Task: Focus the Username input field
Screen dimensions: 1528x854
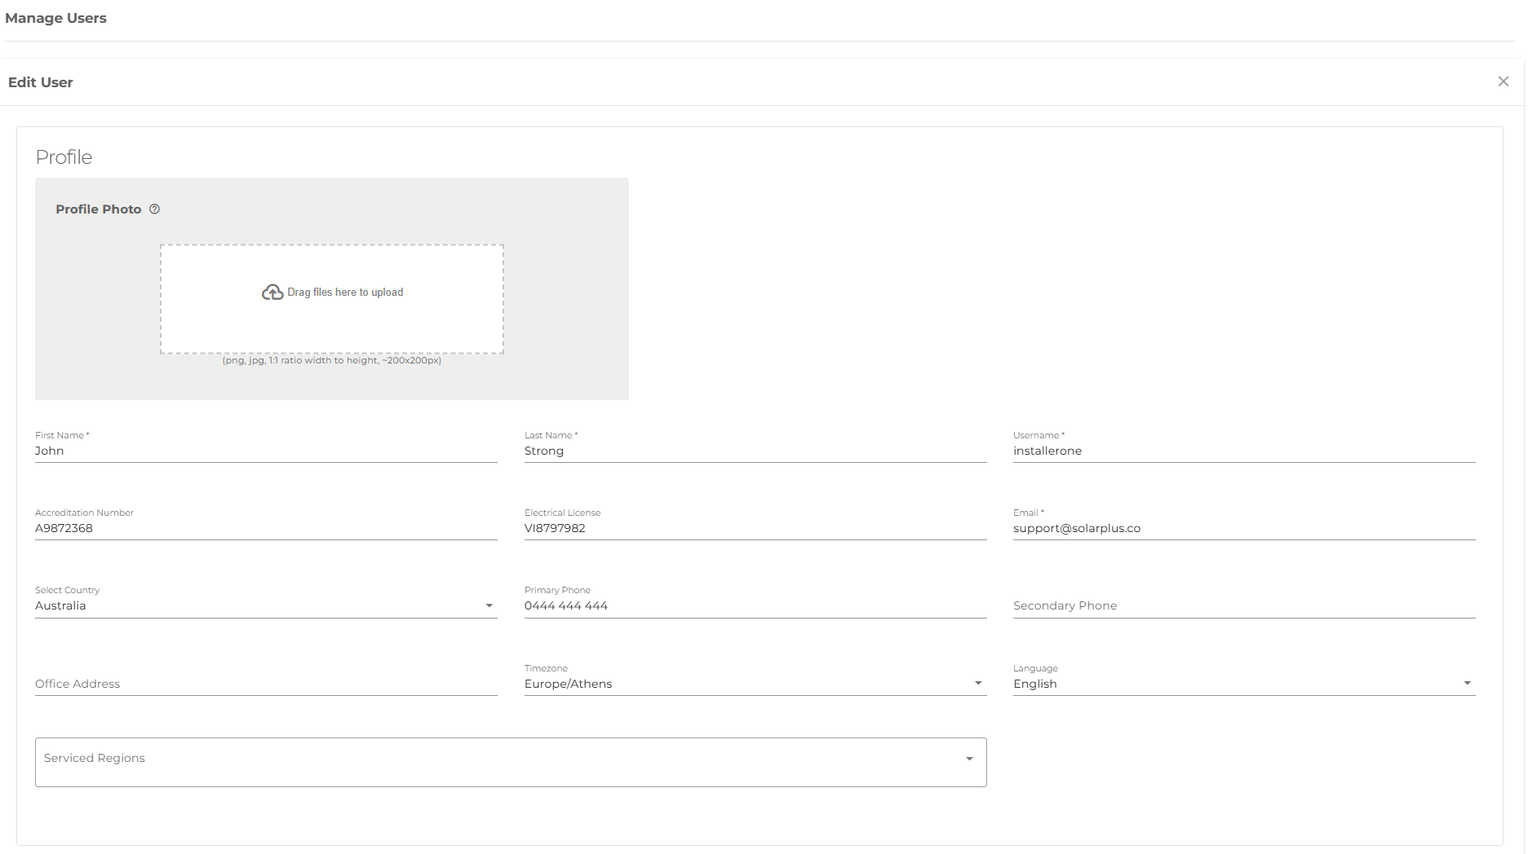Action: [x=1243, y=451]
